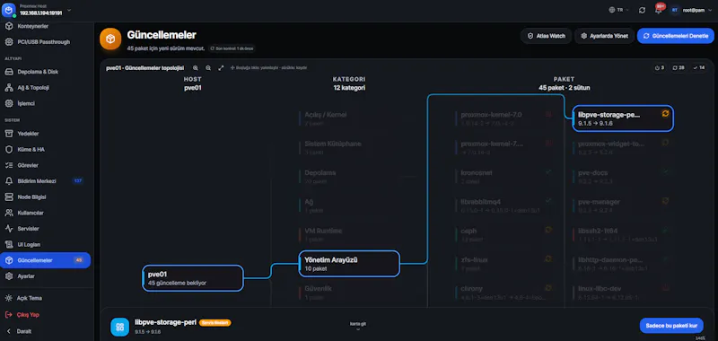Select the pve01 host node
Viewport: 718px width, 341px height.
click(x=193, y=278)
